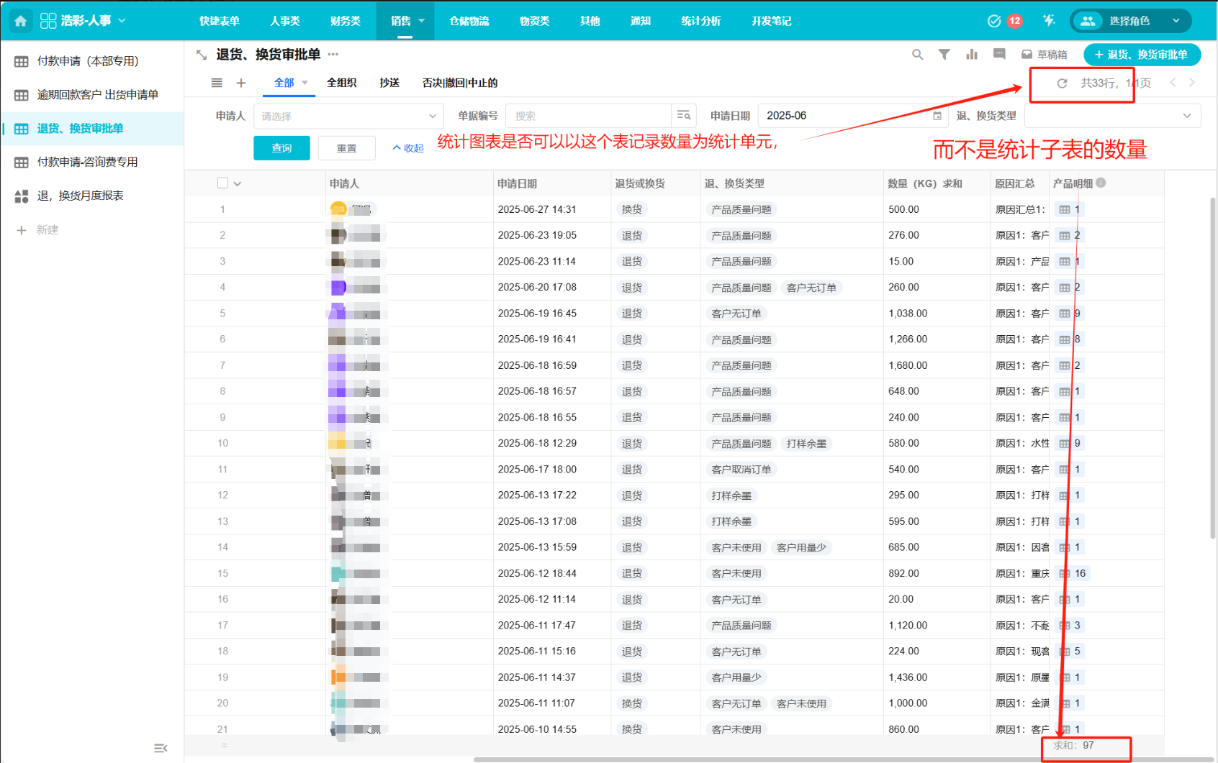This screenshot has height=763, width=1218.
Task: Collapse the sidebar using bottom-left icon
Action: (161, 749)
